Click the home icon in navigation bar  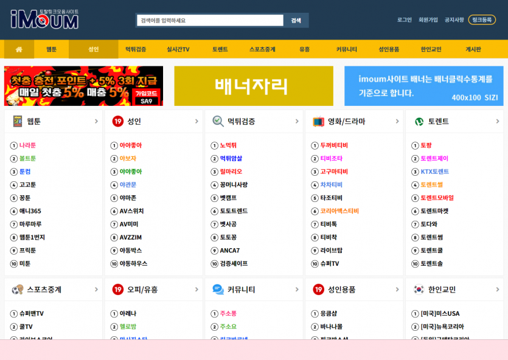point(19,49)
